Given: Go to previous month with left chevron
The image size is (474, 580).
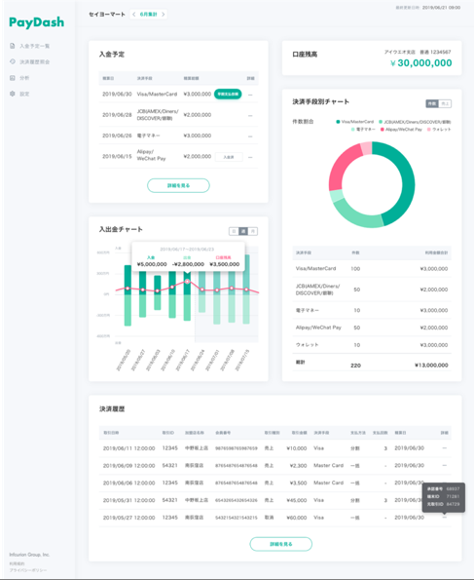Looking at the screenshot, I should coord(133,15).
